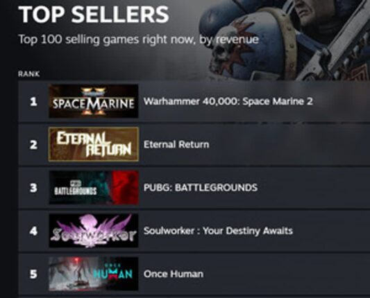Select the rank 3 number
Image resolution: width=370 pixels, height=298 pixels.
(x=33, y=188)
